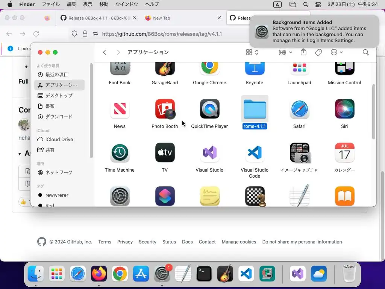Click the Background Items Added notification
385x289 pixels.
click(314, 32)
